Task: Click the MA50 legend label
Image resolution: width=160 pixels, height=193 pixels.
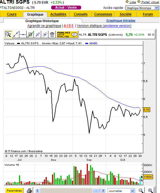Action: pyautogui.click(x=93, y=43)
